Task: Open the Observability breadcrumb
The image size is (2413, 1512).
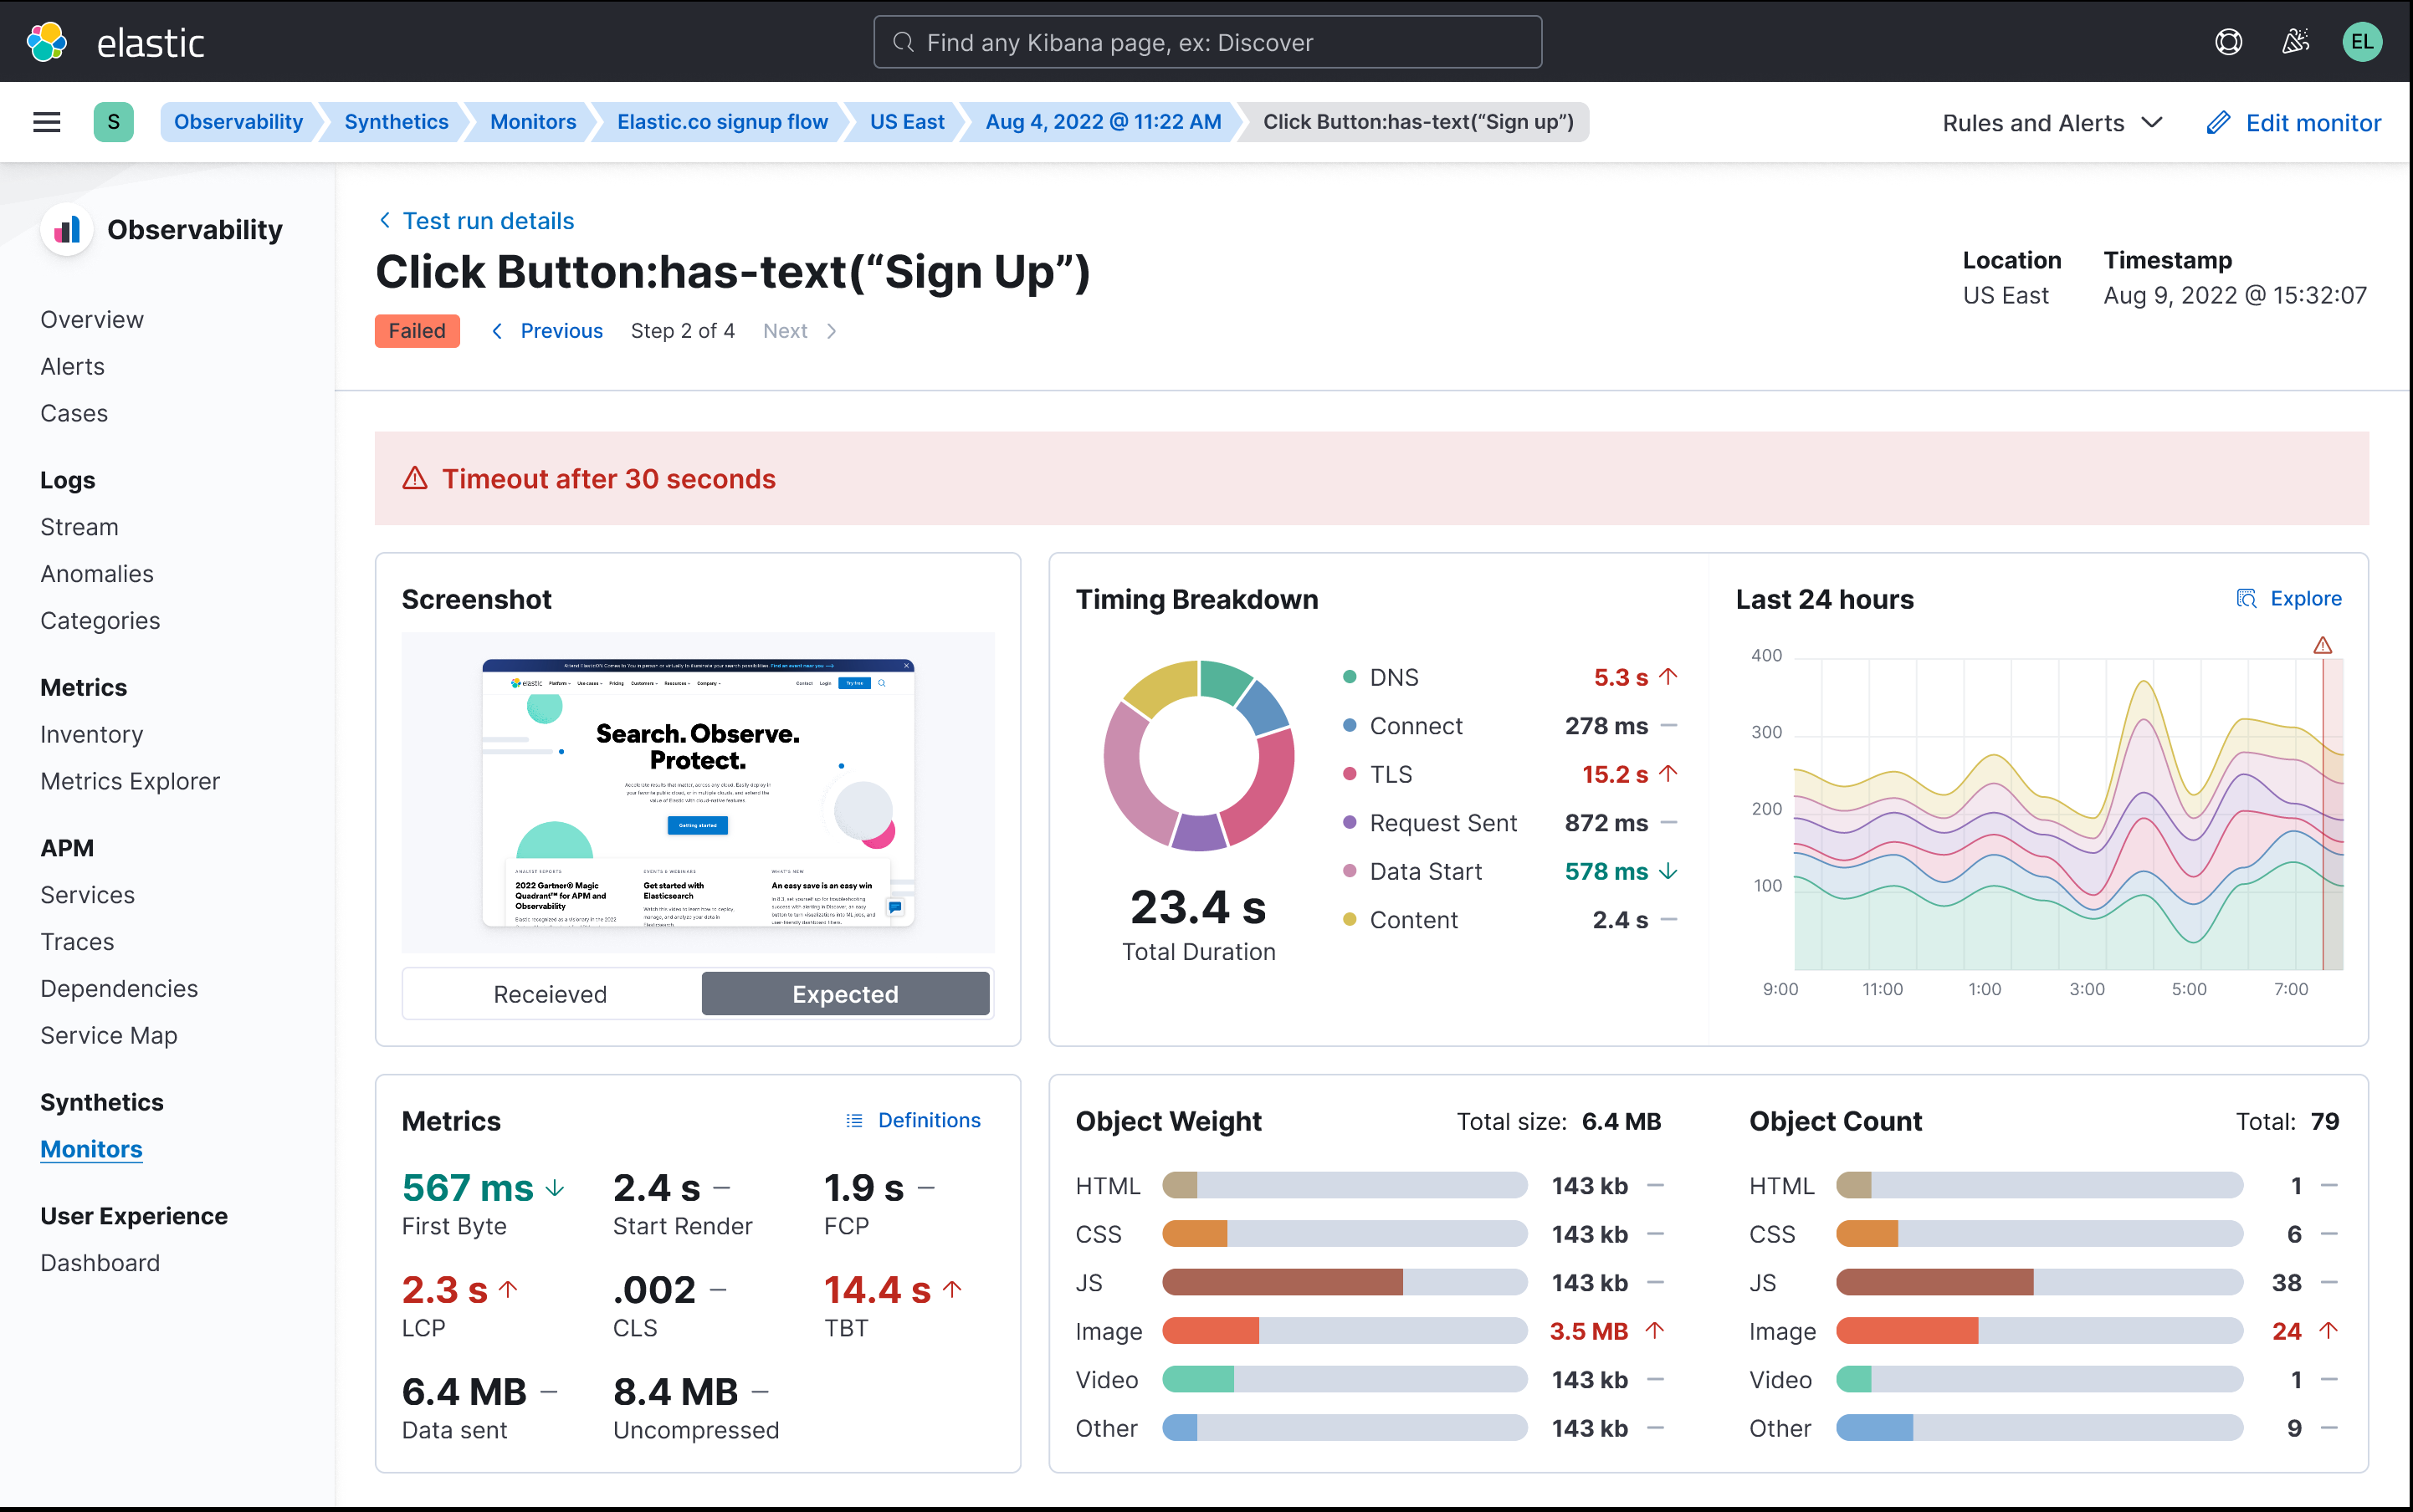Action: [238, 122]
